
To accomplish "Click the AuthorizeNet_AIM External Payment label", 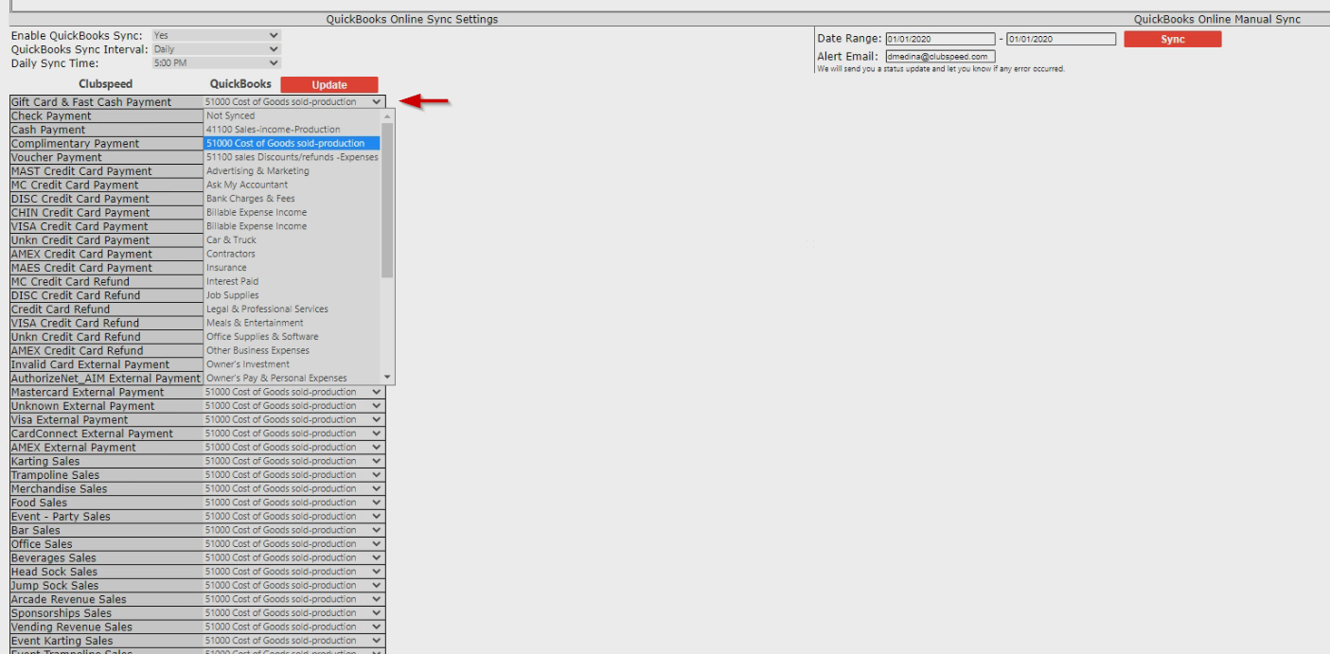I will click(x=105, y=379).
